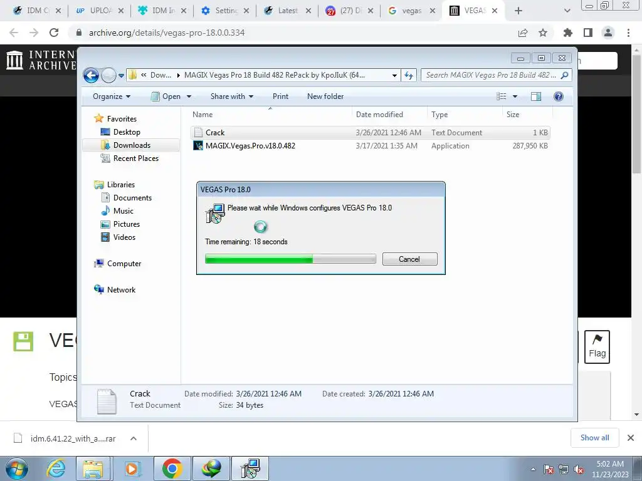Screen dimensions: 642x481
Task: Toggle Chrome side panel icon
Action: [x=588, y=33]
